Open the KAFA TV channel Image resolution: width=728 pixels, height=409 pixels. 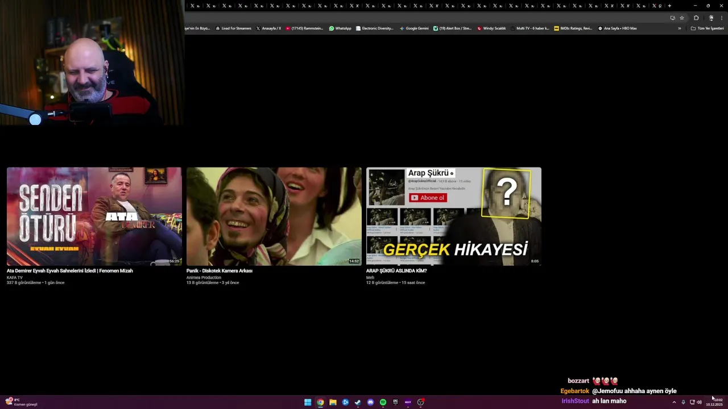point(15,277)
